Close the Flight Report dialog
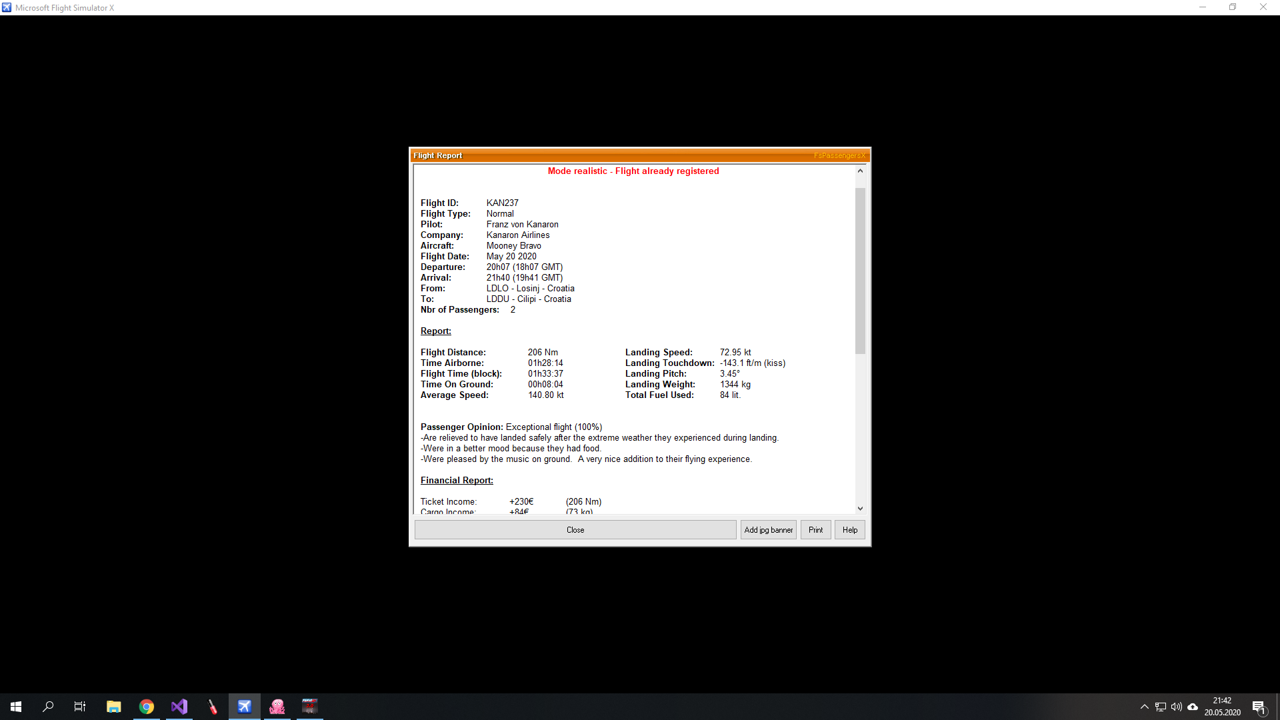 click(x=575, y=530)
